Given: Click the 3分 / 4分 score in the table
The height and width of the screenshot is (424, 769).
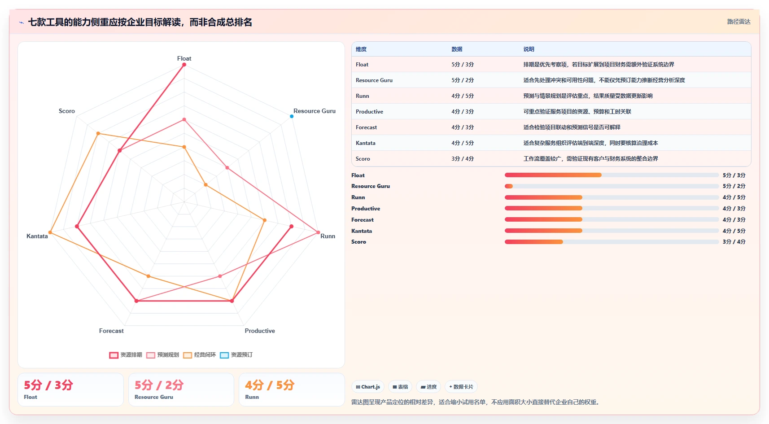Looking at the screenshot, I should pos(463,159).
